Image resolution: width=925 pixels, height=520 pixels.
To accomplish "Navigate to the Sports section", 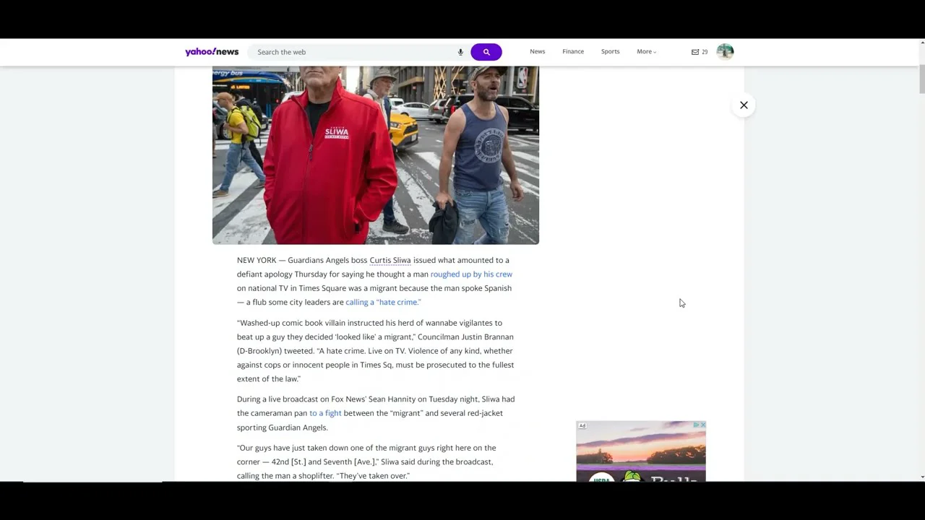I will 610,52.
